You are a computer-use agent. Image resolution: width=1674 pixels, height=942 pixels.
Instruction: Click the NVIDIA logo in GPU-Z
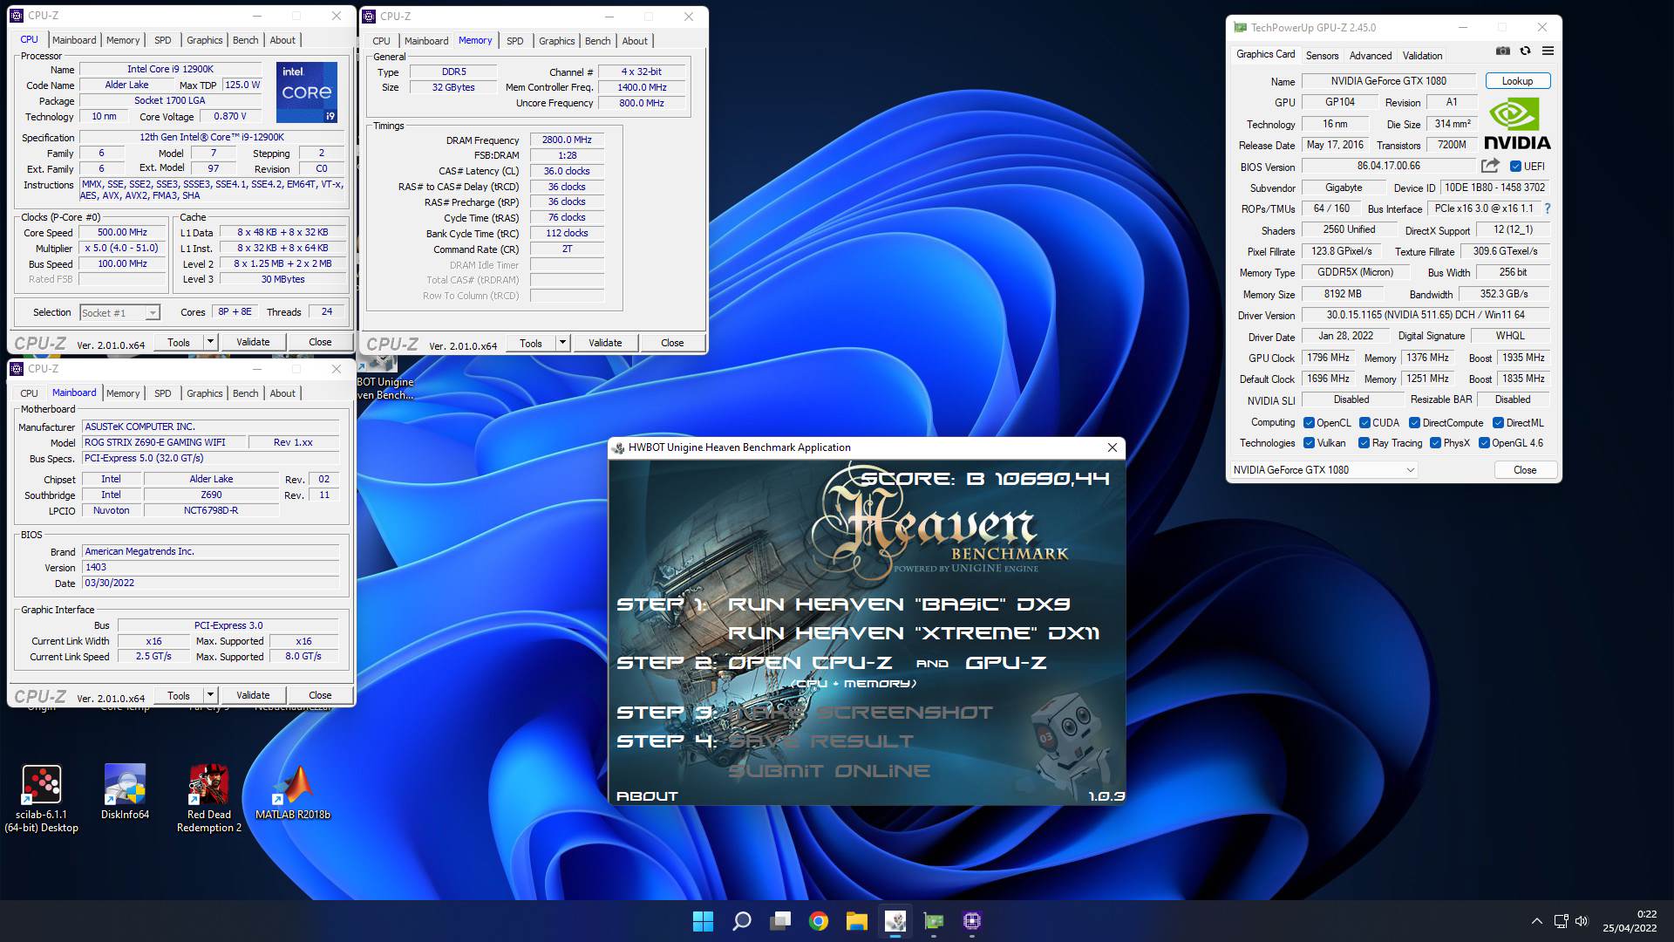[1517, 124]
